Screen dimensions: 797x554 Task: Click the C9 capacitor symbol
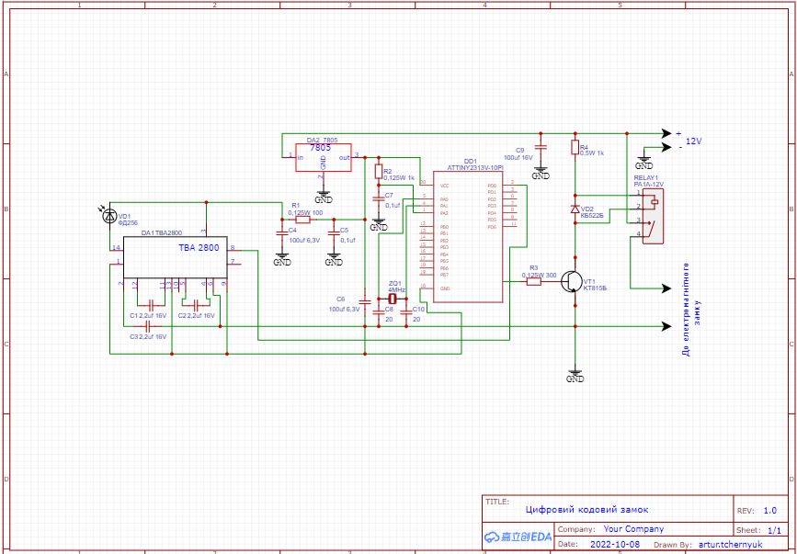pos(541,147)
